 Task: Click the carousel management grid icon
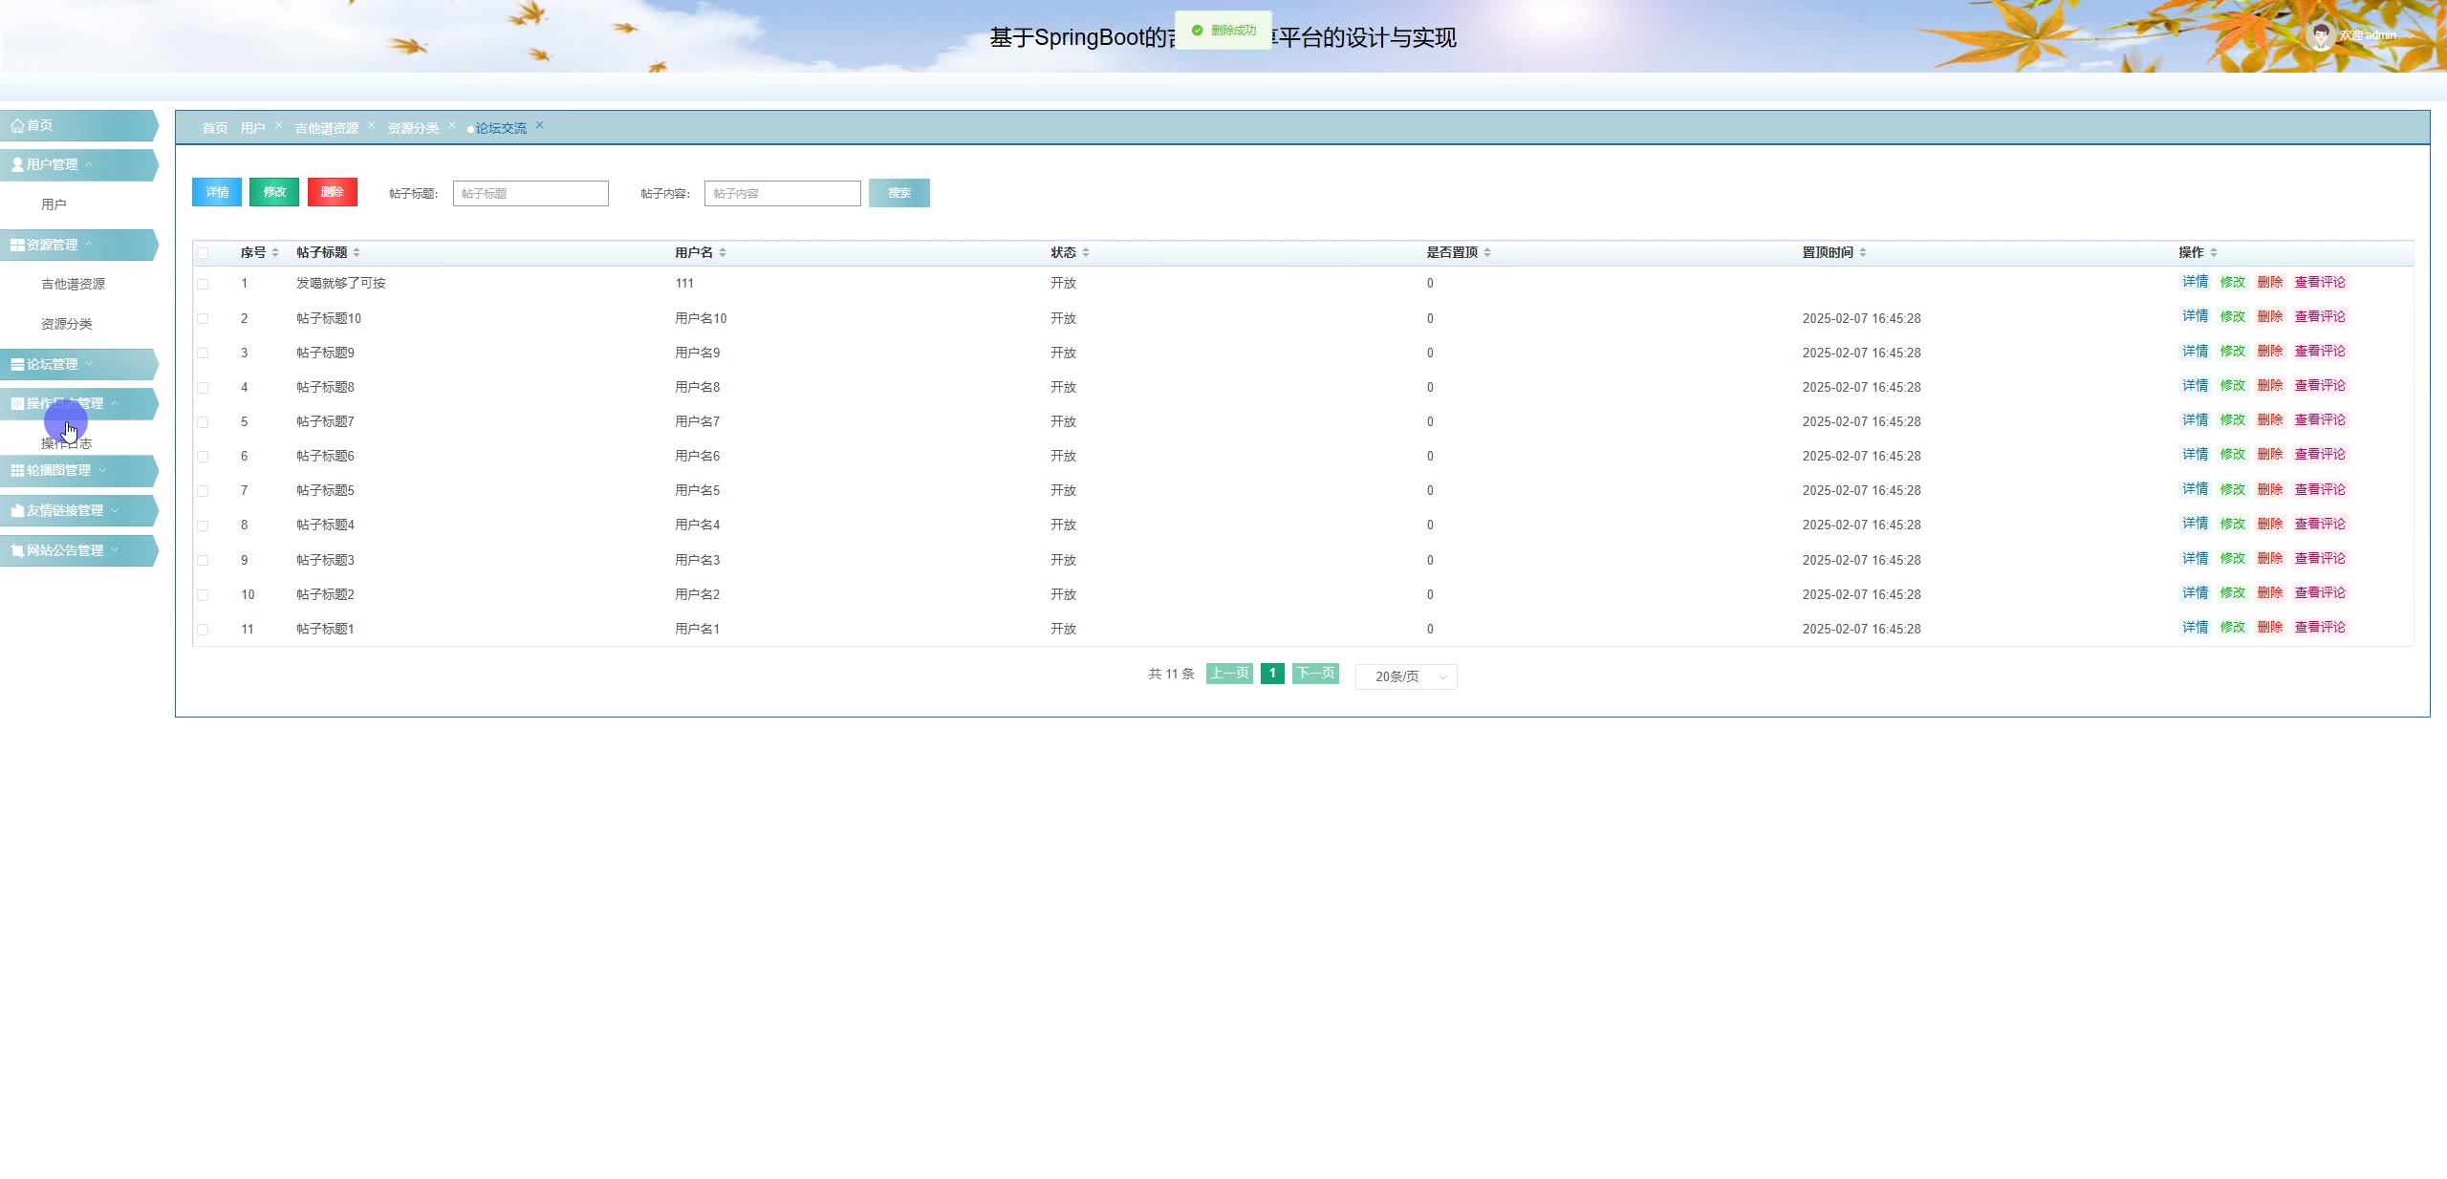(17, 471)
